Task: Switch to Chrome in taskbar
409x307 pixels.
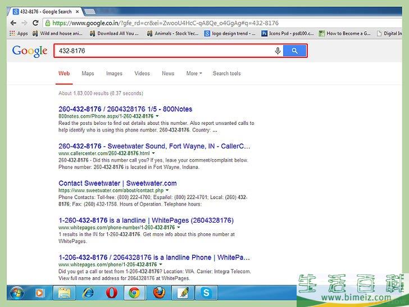Action: [x=134, y=293]
